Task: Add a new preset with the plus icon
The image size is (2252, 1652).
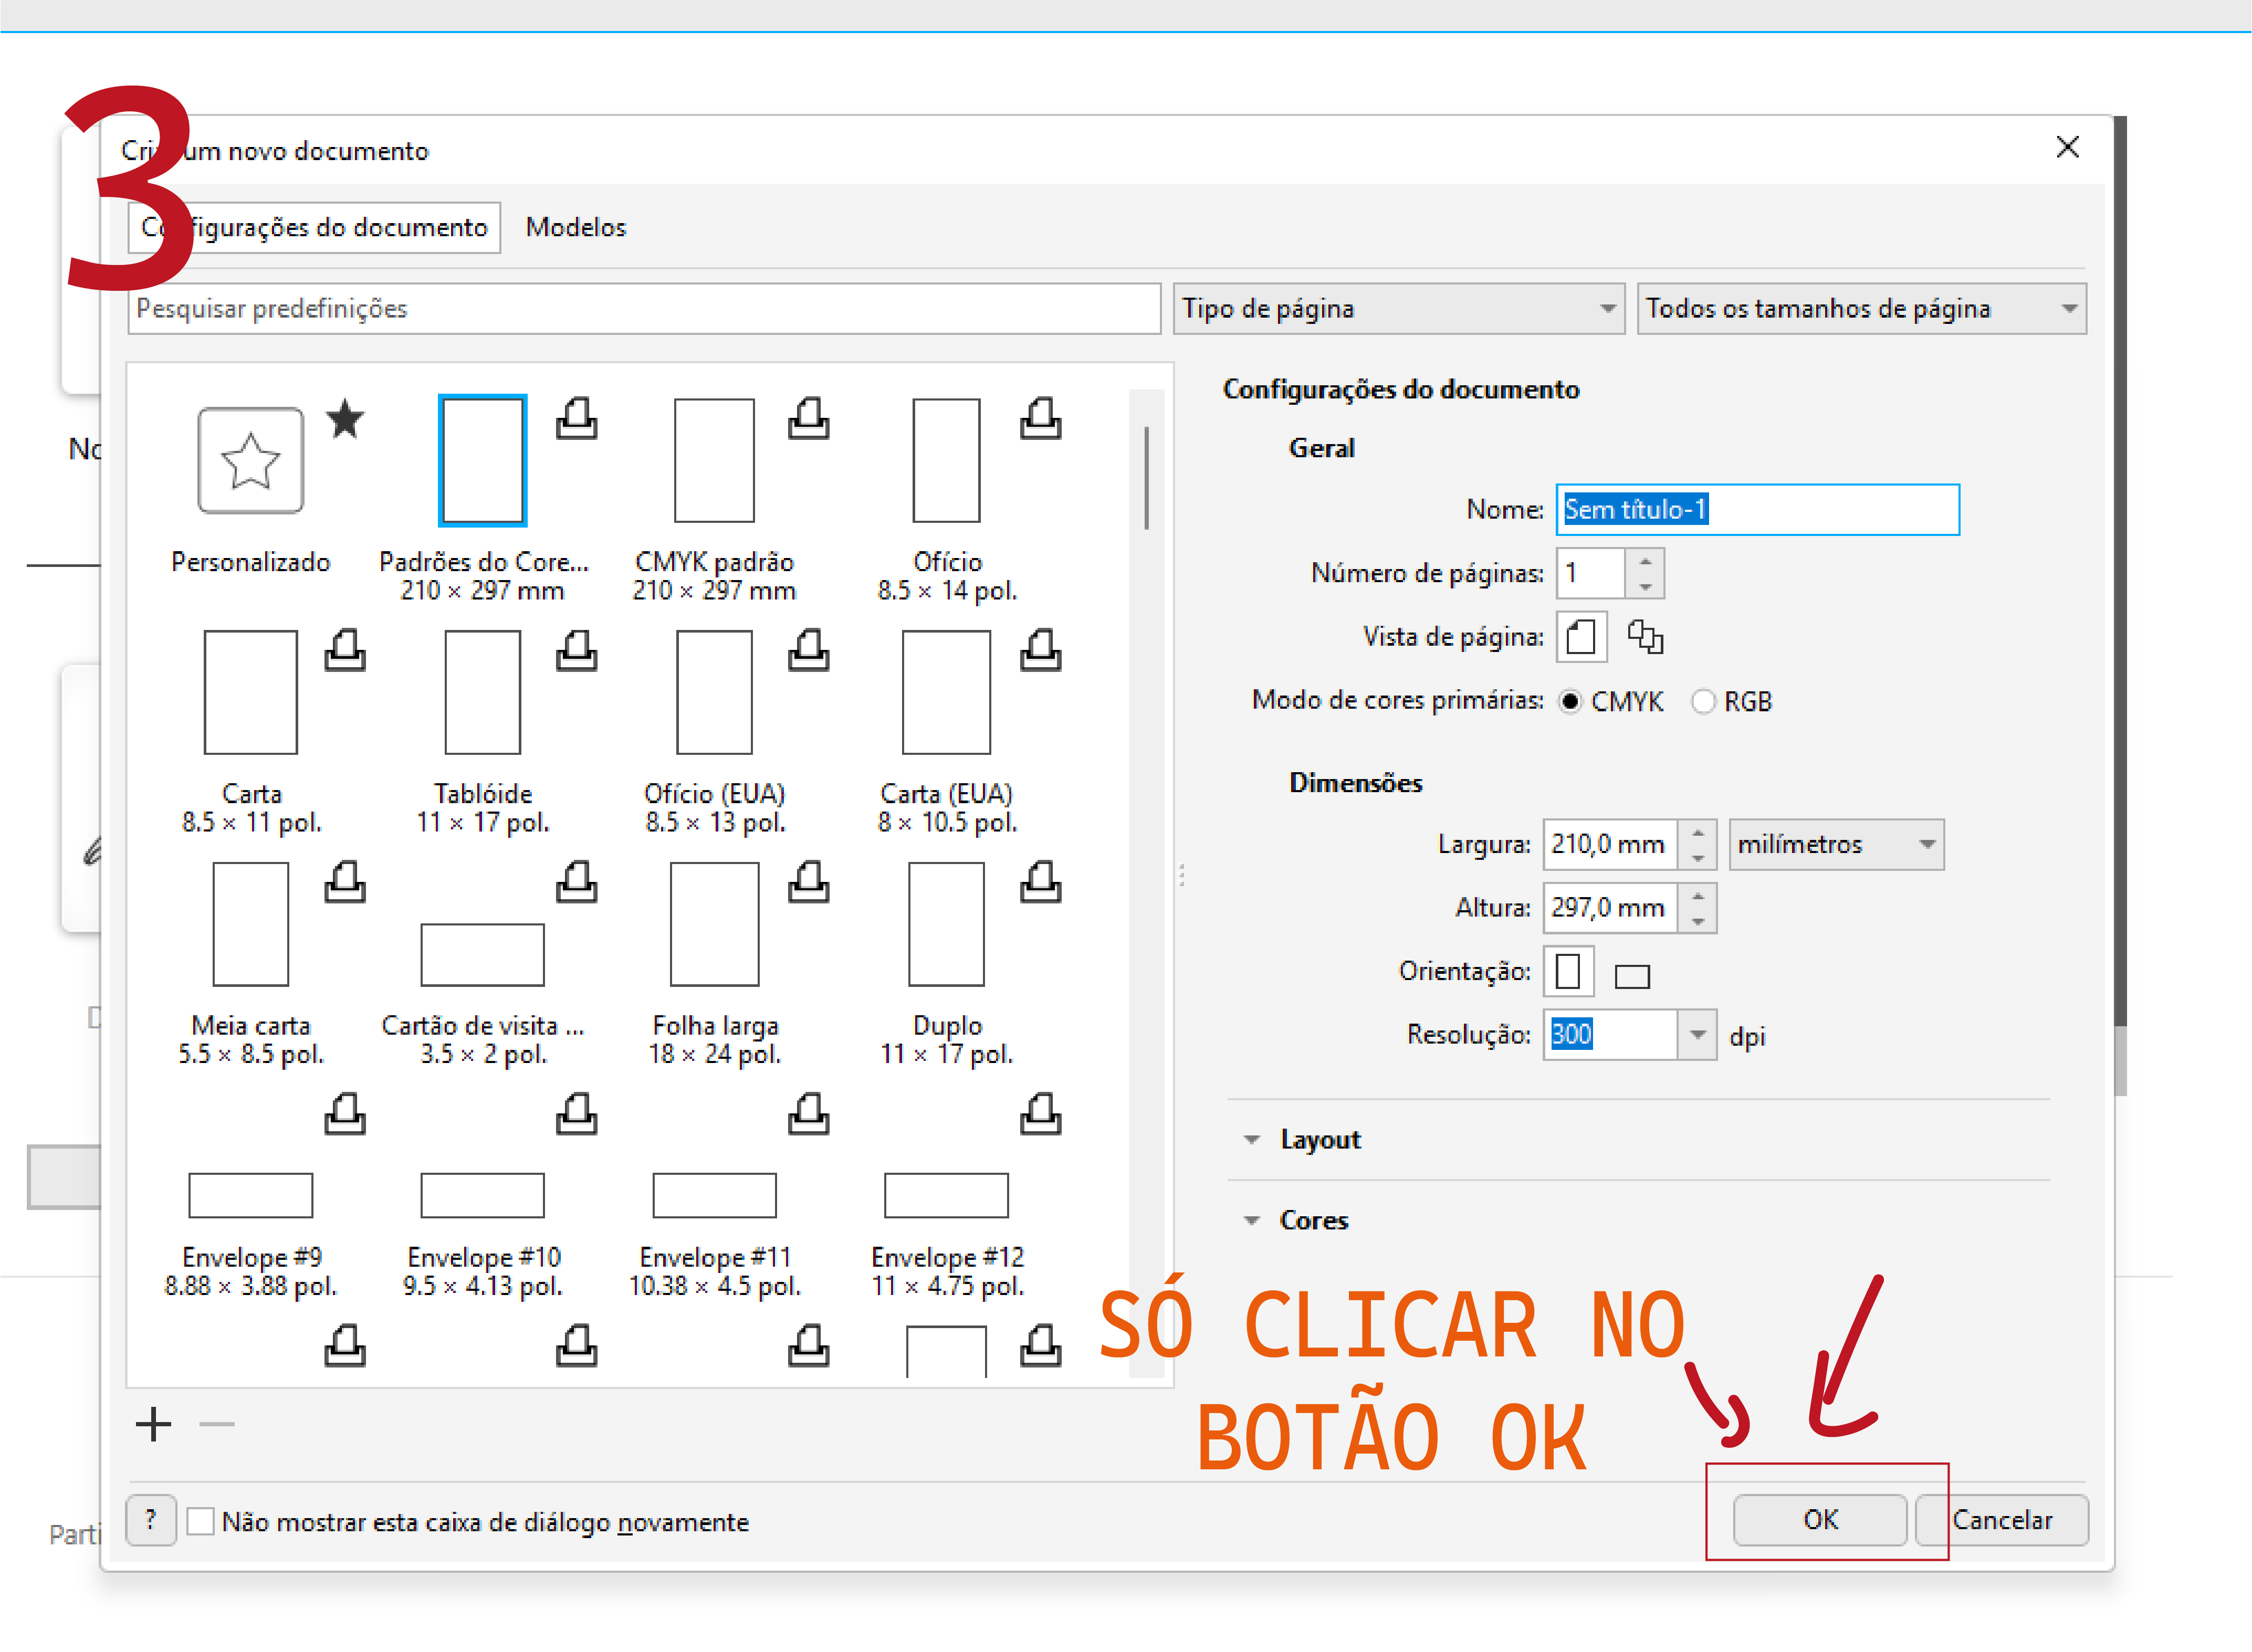Action: click(x=153, y=1425)
